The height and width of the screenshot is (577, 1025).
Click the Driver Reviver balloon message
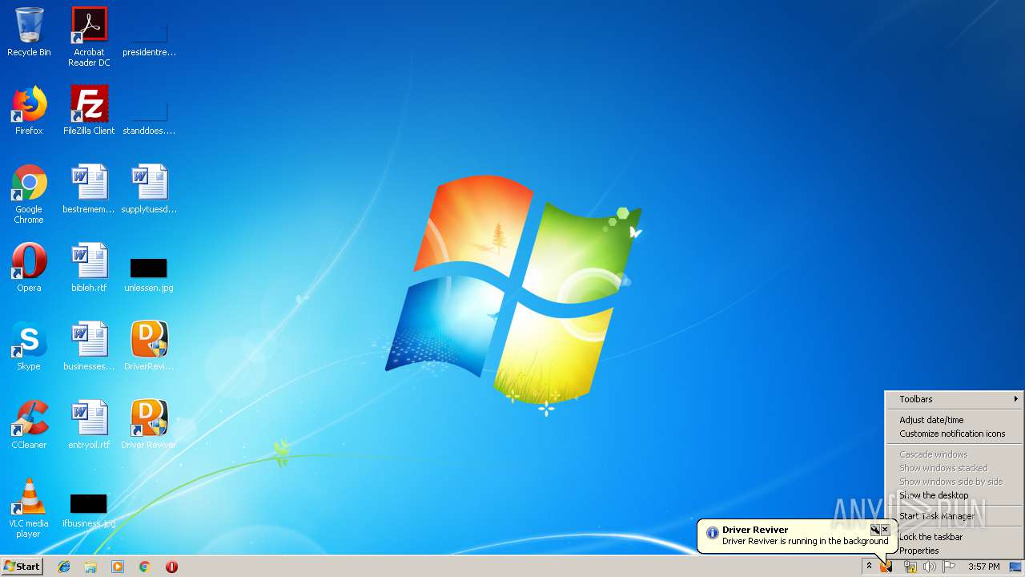805,541
